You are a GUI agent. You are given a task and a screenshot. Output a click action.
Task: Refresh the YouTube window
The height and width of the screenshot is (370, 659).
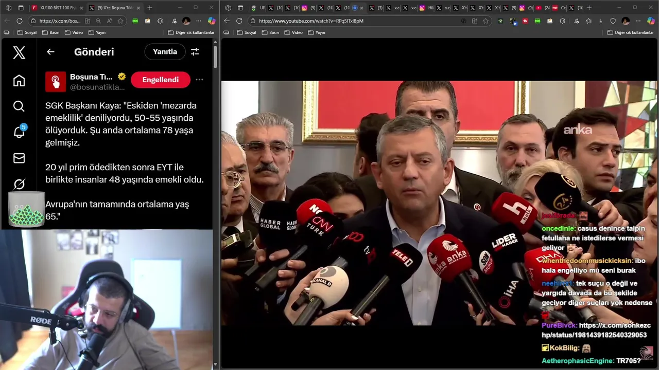pyautogui.click(x=239, y=21)
